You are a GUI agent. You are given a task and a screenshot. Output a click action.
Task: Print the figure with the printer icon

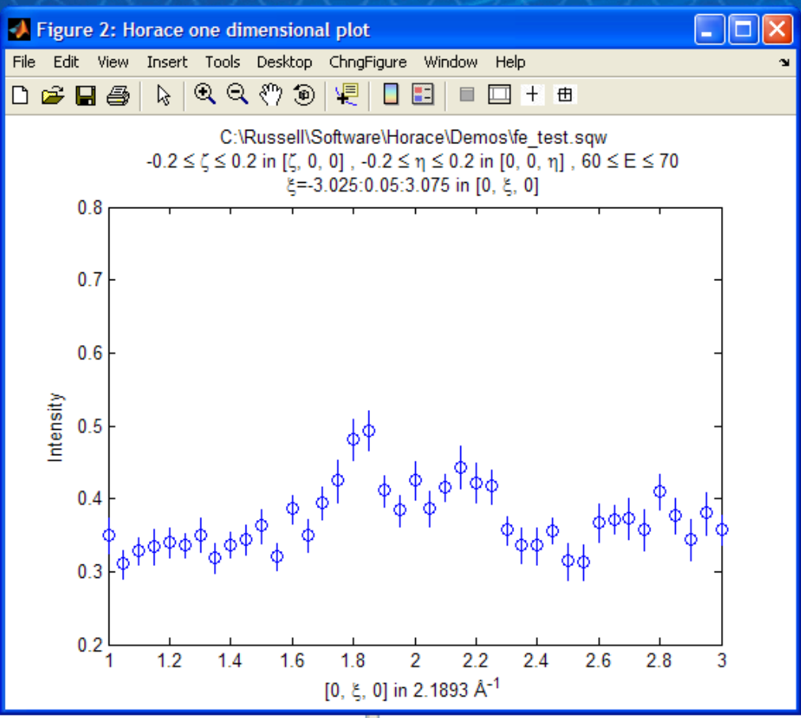pos(118,96)
